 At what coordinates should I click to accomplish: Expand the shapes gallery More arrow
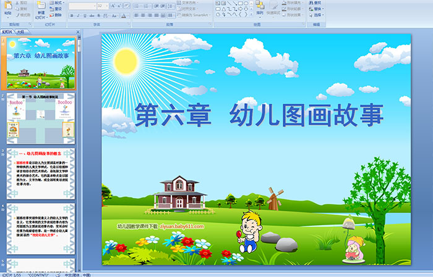[251, 15]
